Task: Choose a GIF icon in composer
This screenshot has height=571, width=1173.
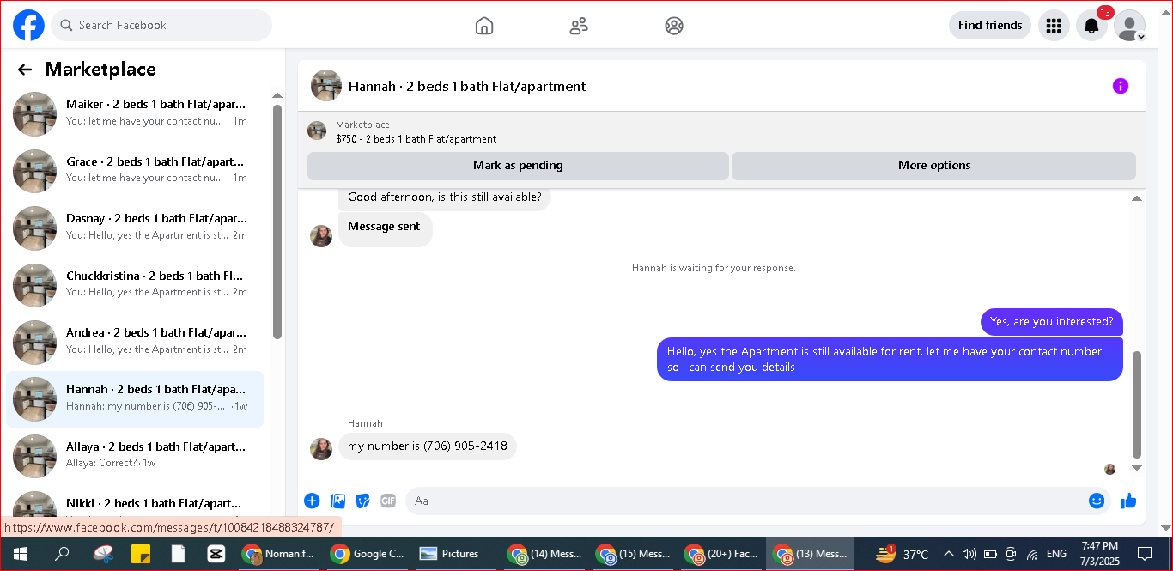Action: [388, 501]
